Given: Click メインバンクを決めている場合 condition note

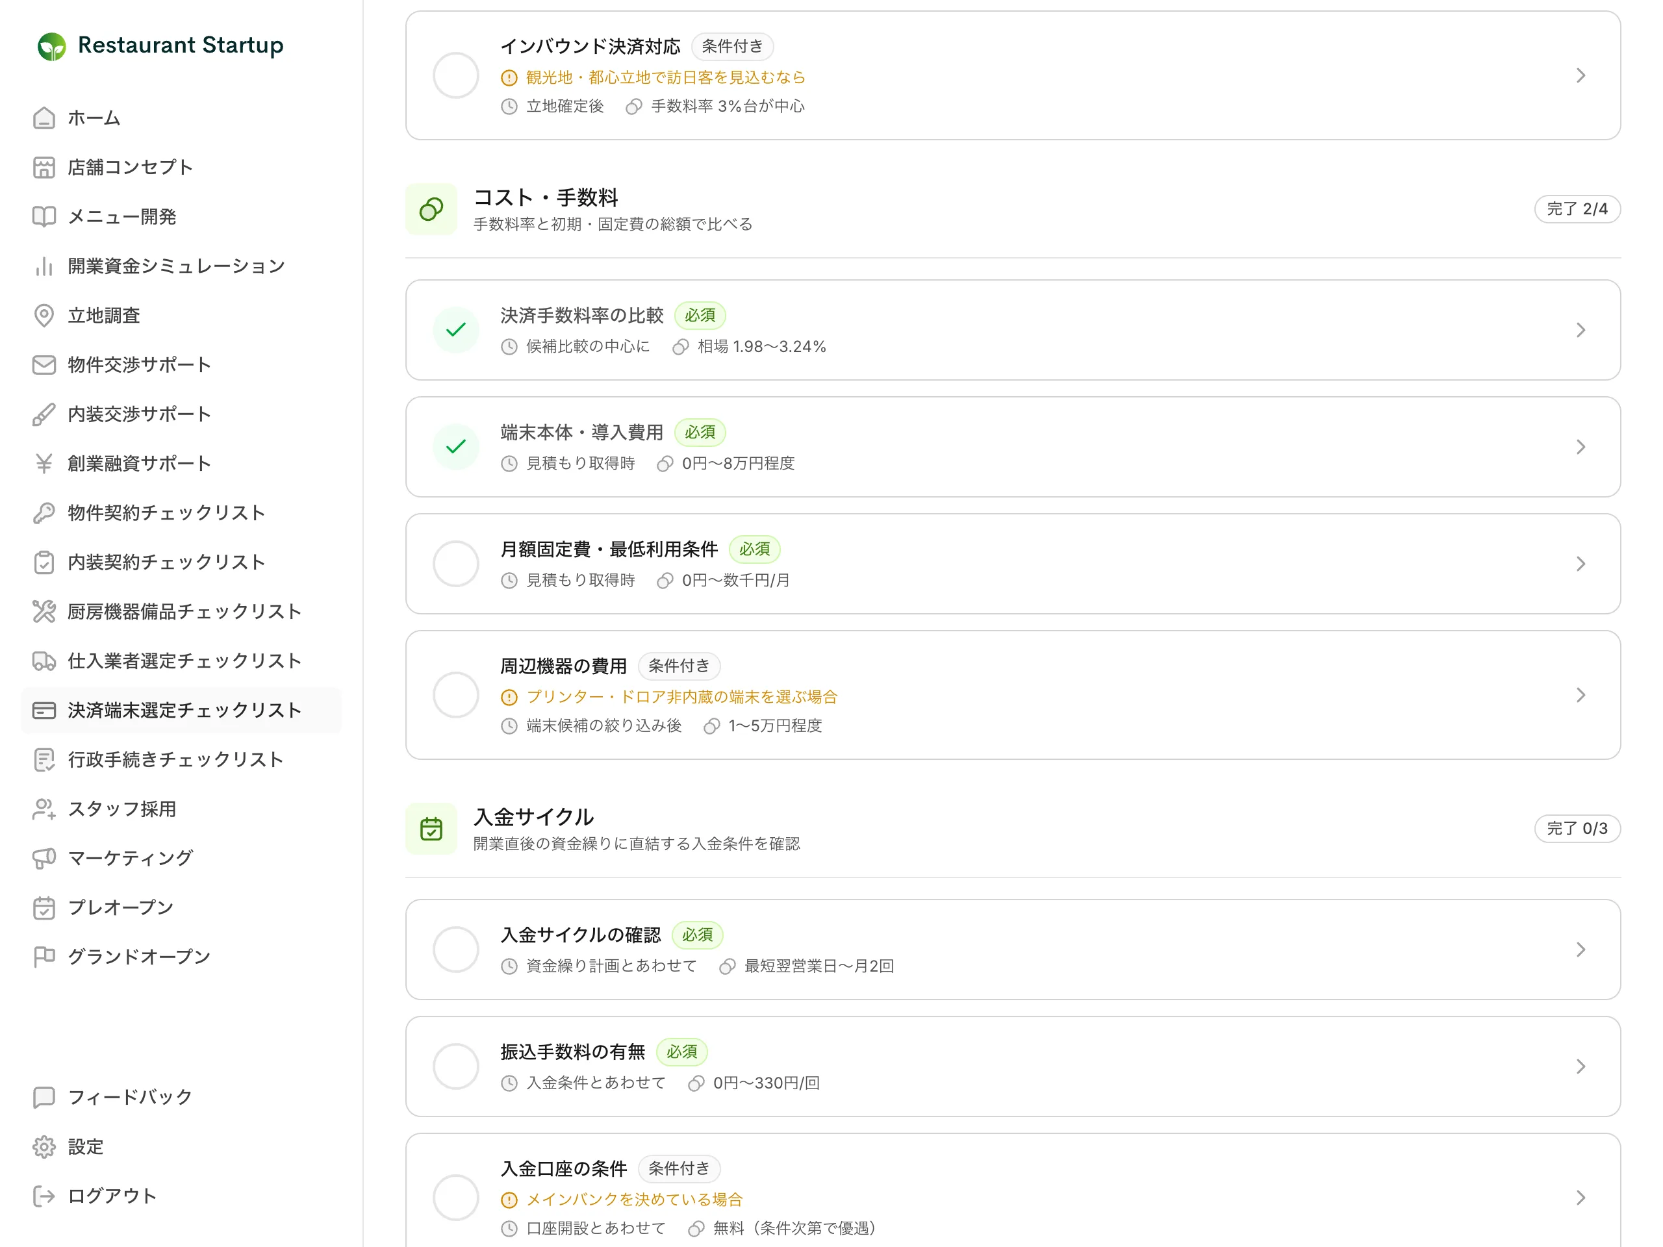Looking at the screenshot, I should click(x=634, y=1200).
